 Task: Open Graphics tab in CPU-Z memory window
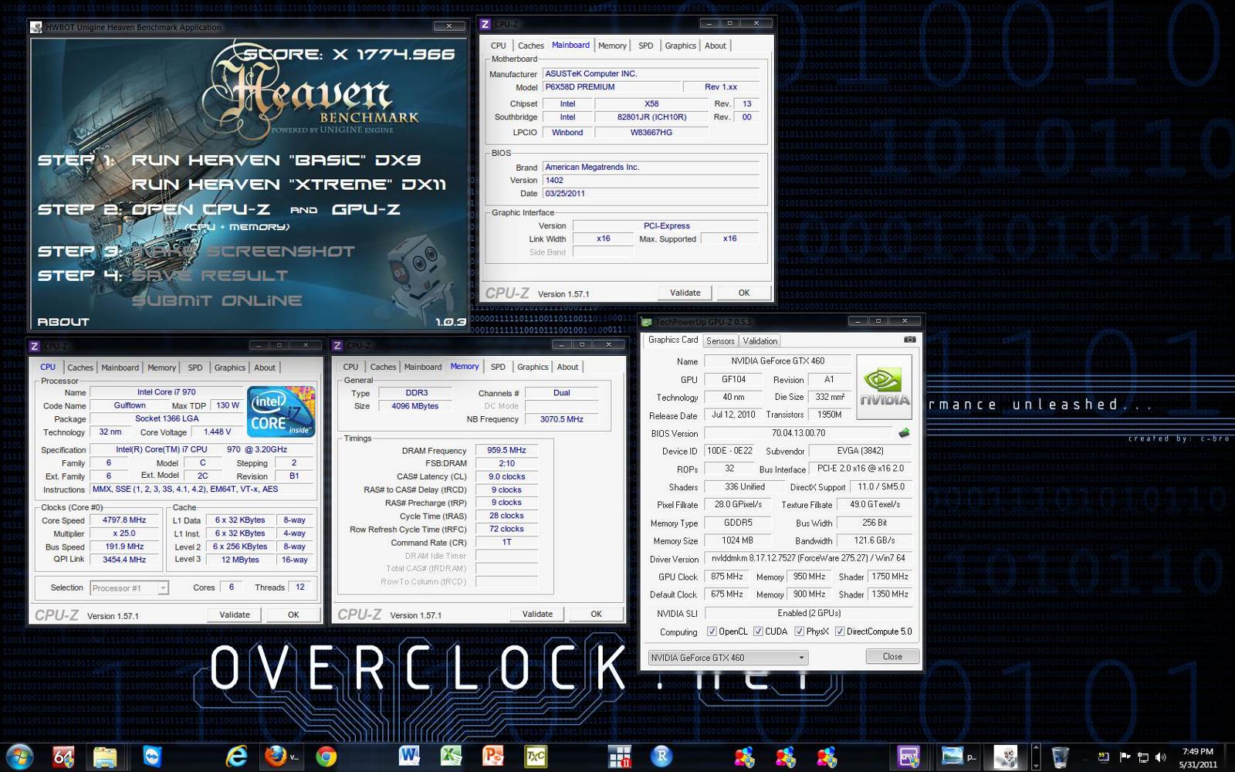click(533, 367)
